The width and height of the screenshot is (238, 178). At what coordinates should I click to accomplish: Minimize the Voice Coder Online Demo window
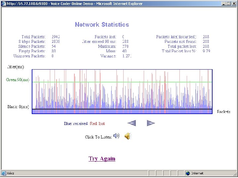pos(223,4)
